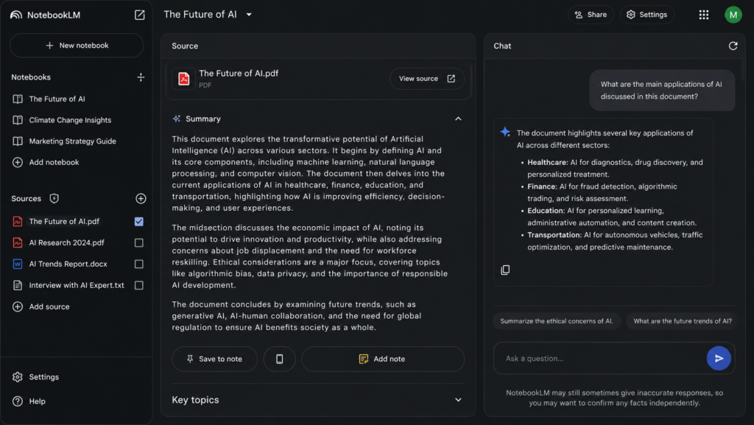Click the Summary sparkle icon
The image size is (754, 425).
[x=177, y=119]
